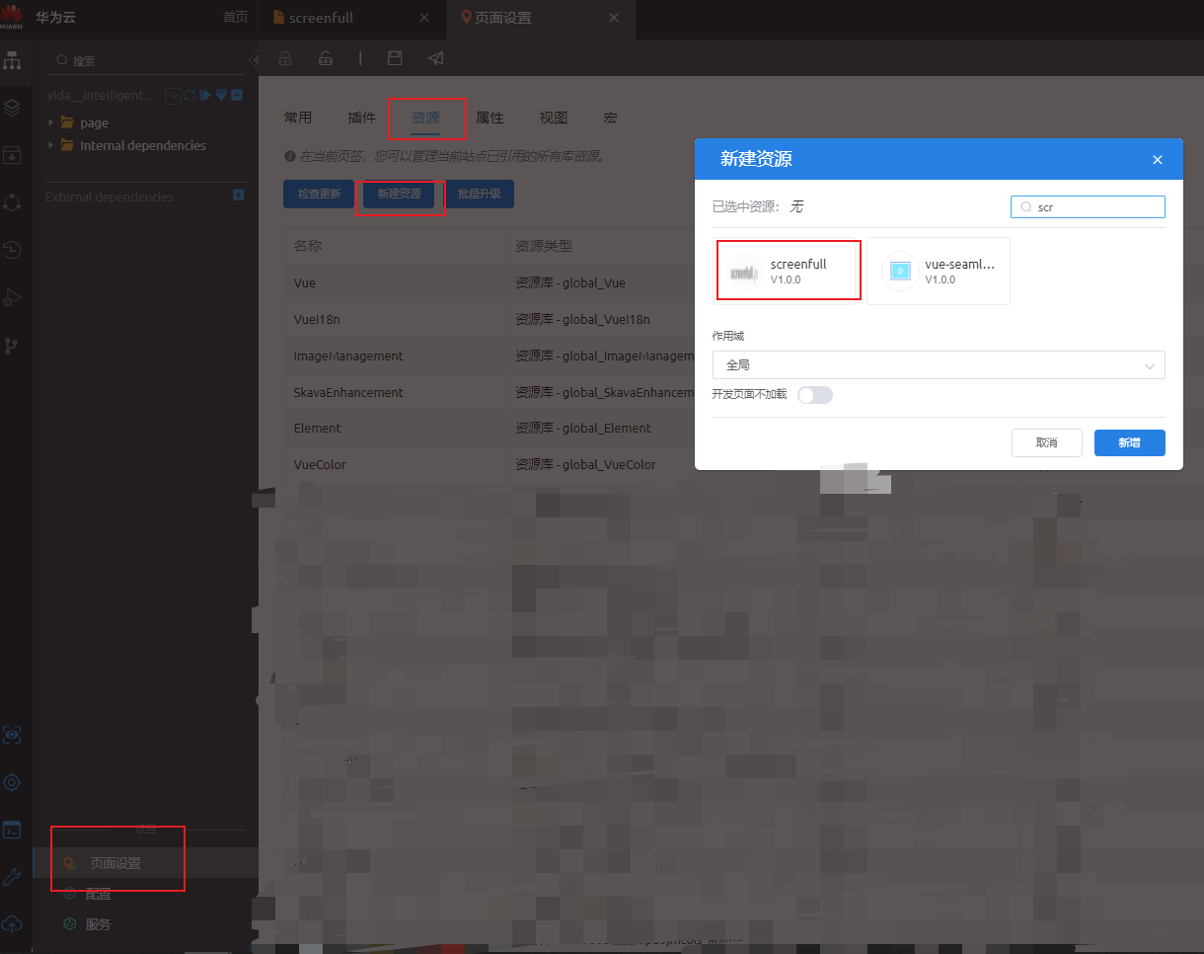Open the wrench tools sidebar icon
The image size is (1204, 954).
(x=12, y=877)
